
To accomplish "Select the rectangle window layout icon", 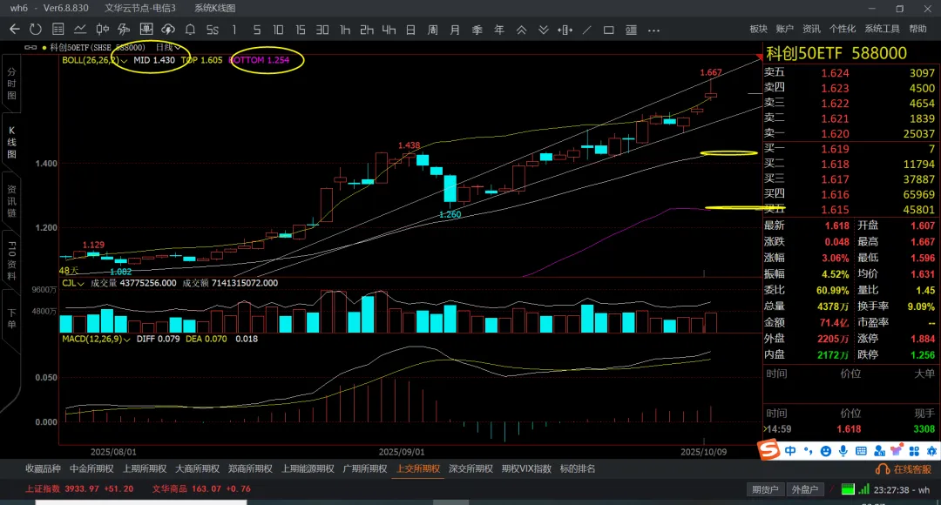I will [608, 30].
